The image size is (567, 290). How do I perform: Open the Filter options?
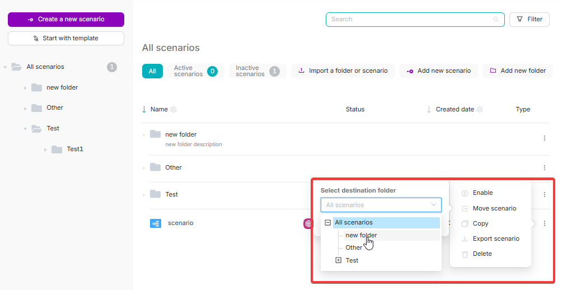(x=529, y=20)
